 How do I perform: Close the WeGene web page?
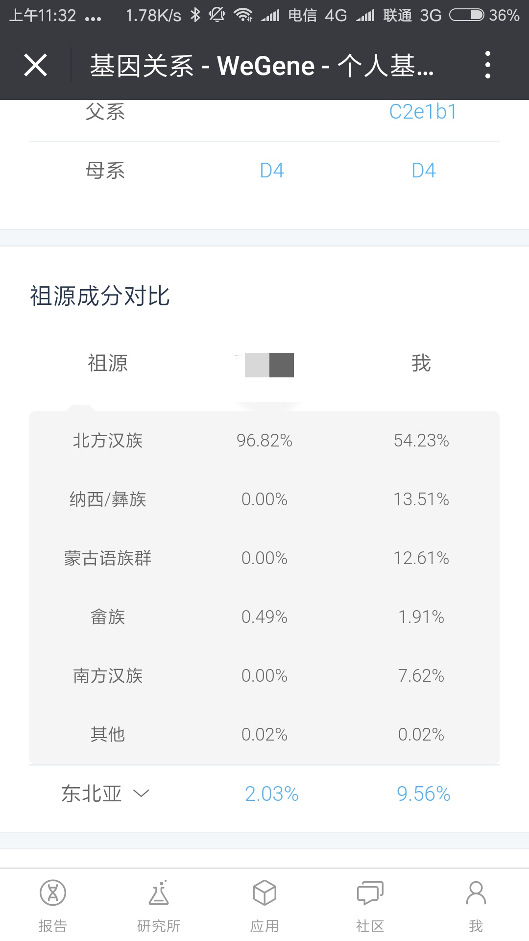pos(35,65)
